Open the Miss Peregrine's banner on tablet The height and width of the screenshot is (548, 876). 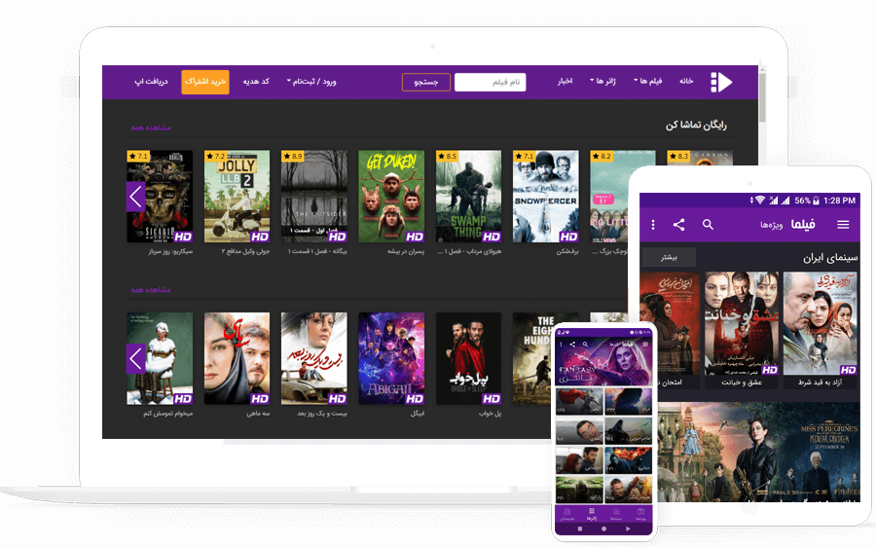pyautogui.click(x=758, y=452)
